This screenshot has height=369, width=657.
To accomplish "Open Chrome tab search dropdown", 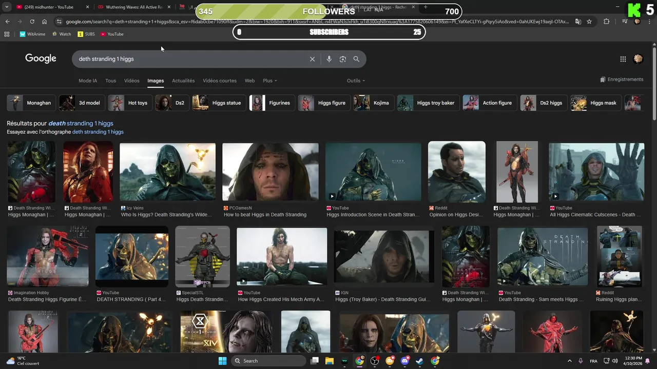I will [x=7, y=7].
